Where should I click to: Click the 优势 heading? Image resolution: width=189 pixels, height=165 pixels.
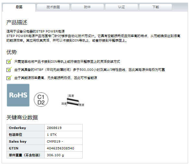[12, 52]
